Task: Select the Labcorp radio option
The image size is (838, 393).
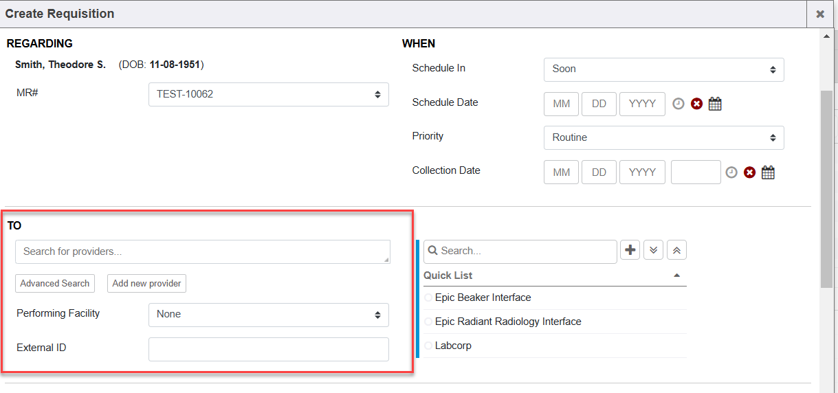Action: coord(429,346)
